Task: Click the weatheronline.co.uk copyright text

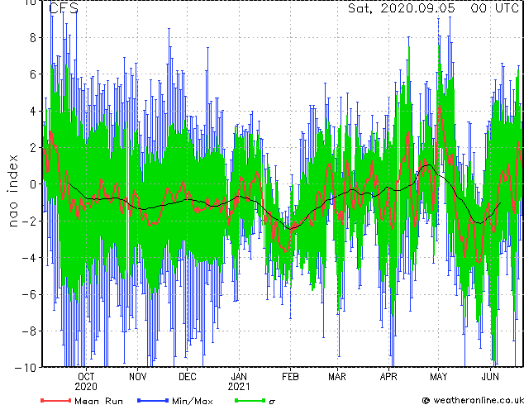Action: click(473, 400)
